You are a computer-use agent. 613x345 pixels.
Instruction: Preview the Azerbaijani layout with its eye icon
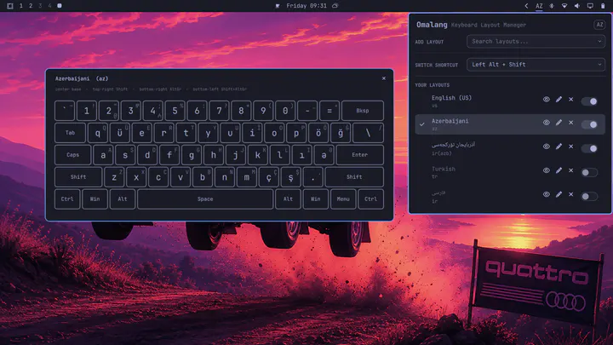tap(546, 123)
